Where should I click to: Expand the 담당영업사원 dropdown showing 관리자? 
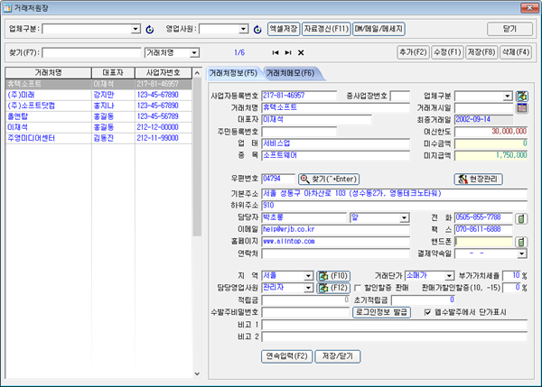[x=308, y=288]
